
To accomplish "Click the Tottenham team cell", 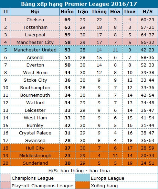I will 35,27.
